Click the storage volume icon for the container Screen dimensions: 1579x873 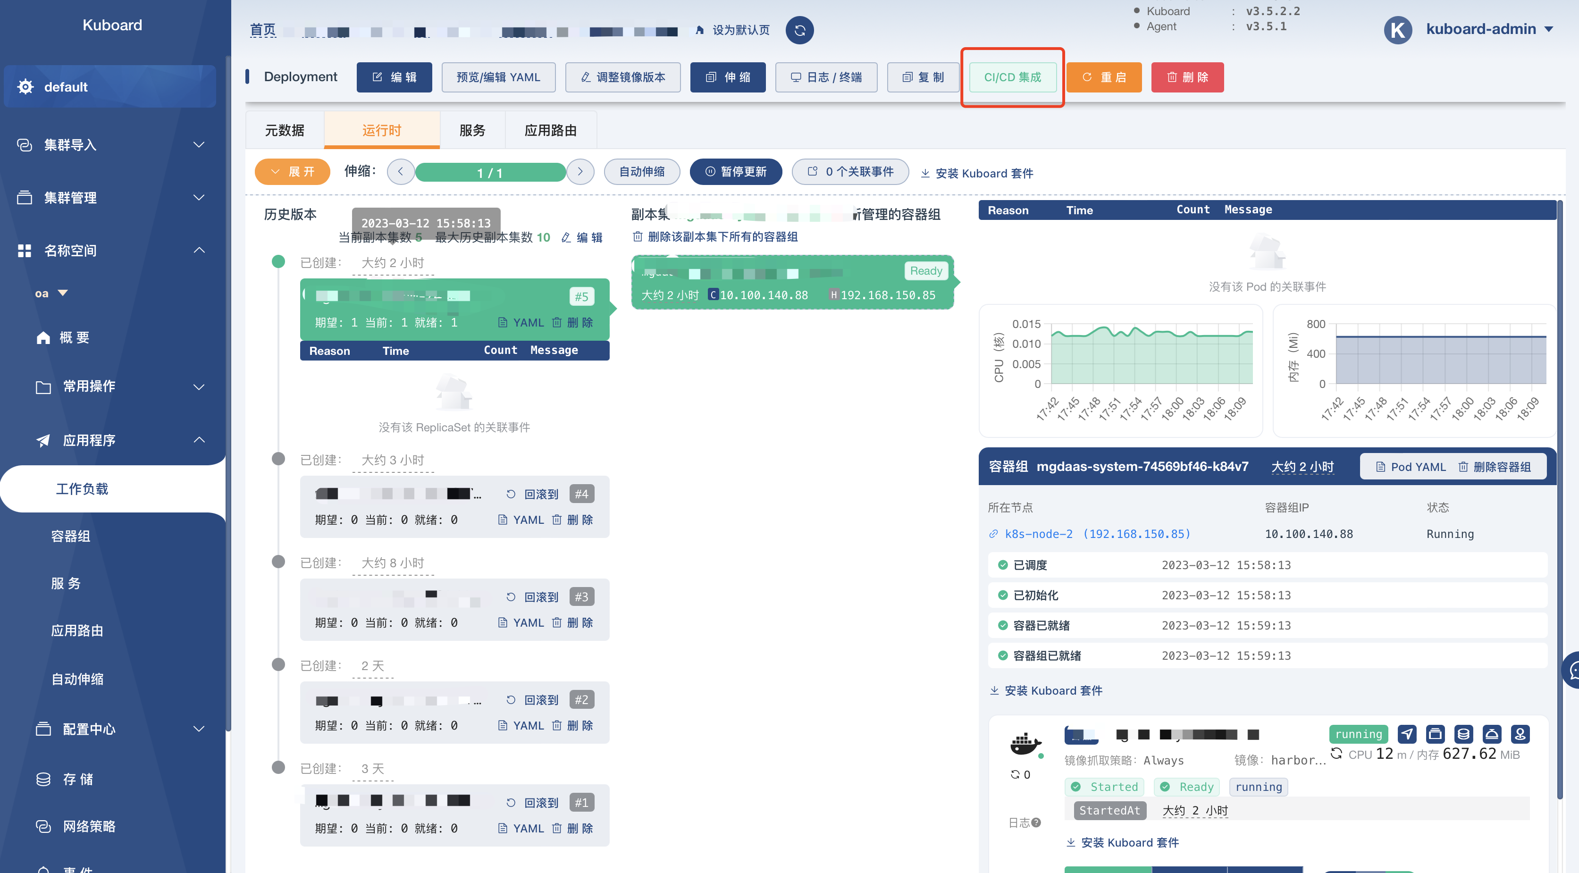[x=1463, y=734]
